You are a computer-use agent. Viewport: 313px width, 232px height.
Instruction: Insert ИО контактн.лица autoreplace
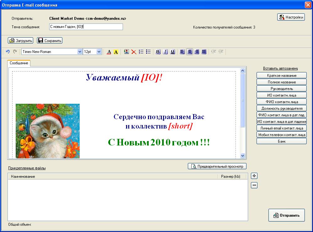click(x=282, y=95)
